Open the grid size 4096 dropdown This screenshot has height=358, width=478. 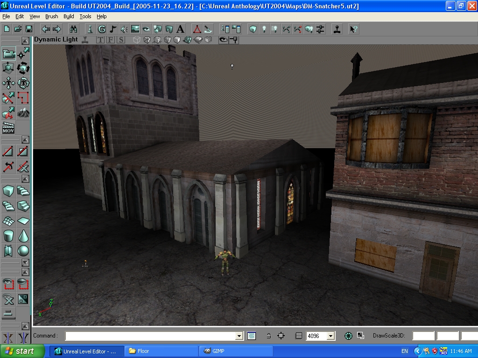331,336
